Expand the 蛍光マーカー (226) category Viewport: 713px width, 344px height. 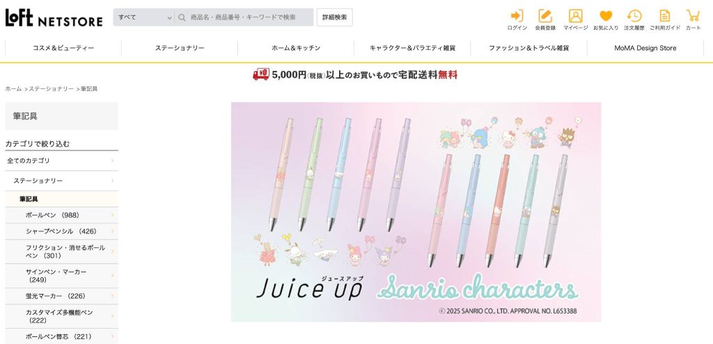(61, 296)
